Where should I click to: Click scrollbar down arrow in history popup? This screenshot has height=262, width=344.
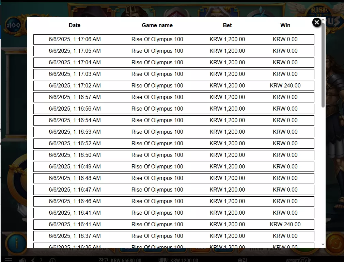pyautogui.click(x=323, y=244)
